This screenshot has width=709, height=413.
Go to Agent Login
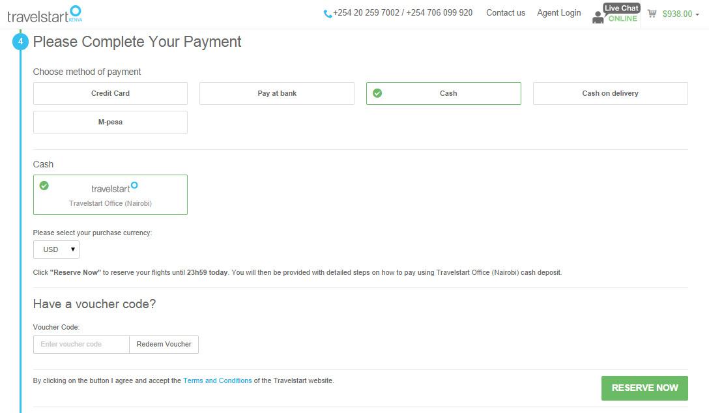click(559, 12)
